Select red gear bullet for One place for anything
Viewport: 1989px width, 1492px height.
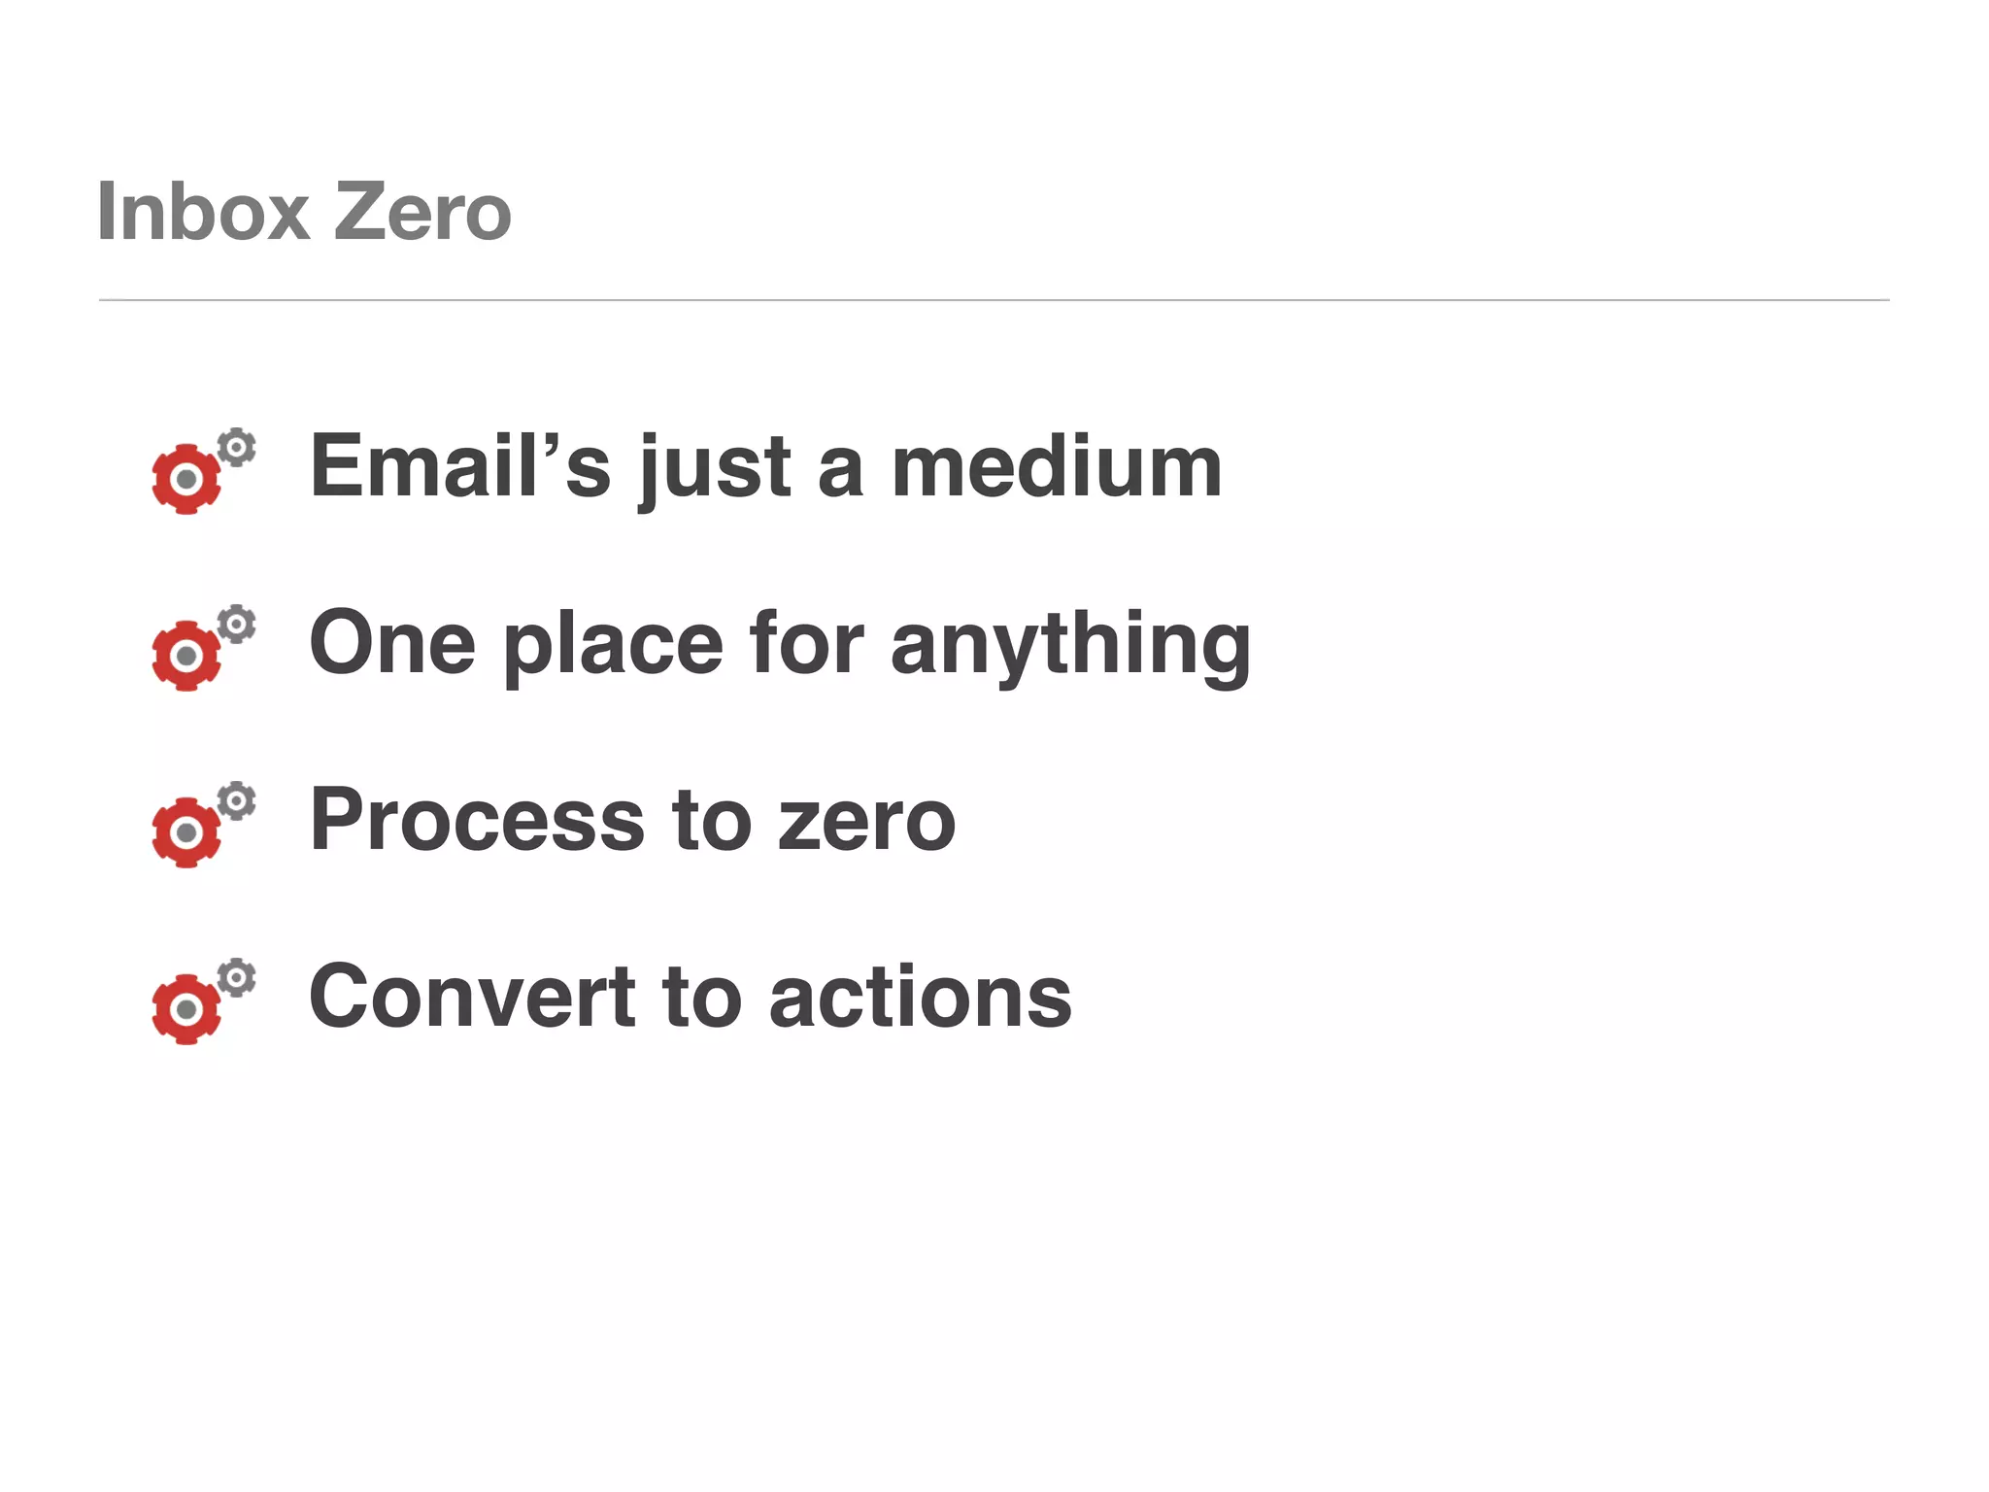pos(186,656)
